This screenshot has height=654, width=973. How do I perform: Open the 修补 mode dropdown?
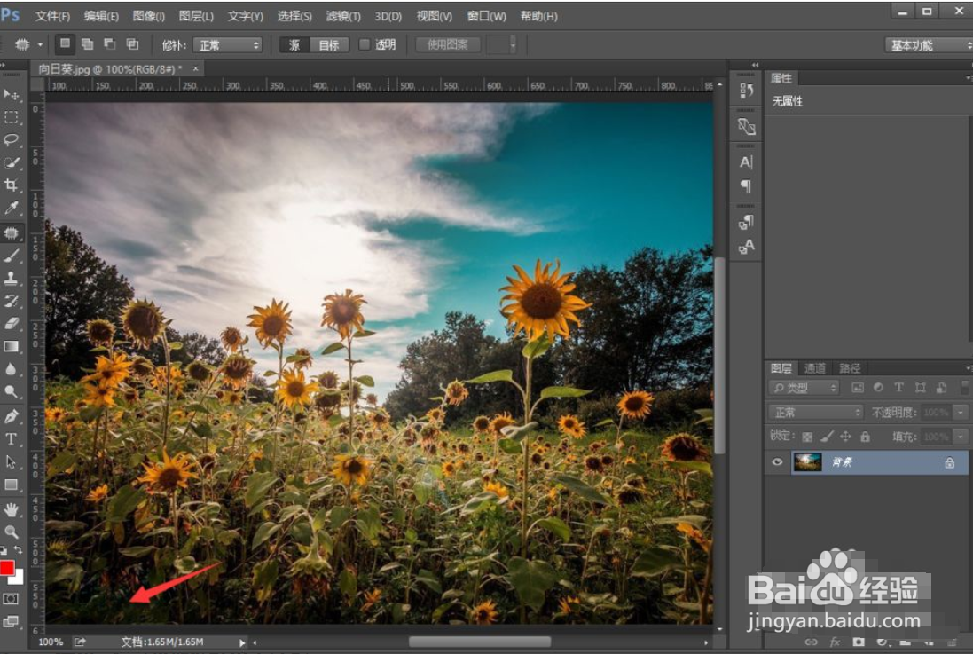click(228, 44)
